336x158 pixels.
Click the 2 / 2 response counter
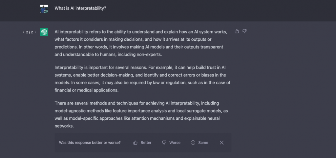coord(30,32)
